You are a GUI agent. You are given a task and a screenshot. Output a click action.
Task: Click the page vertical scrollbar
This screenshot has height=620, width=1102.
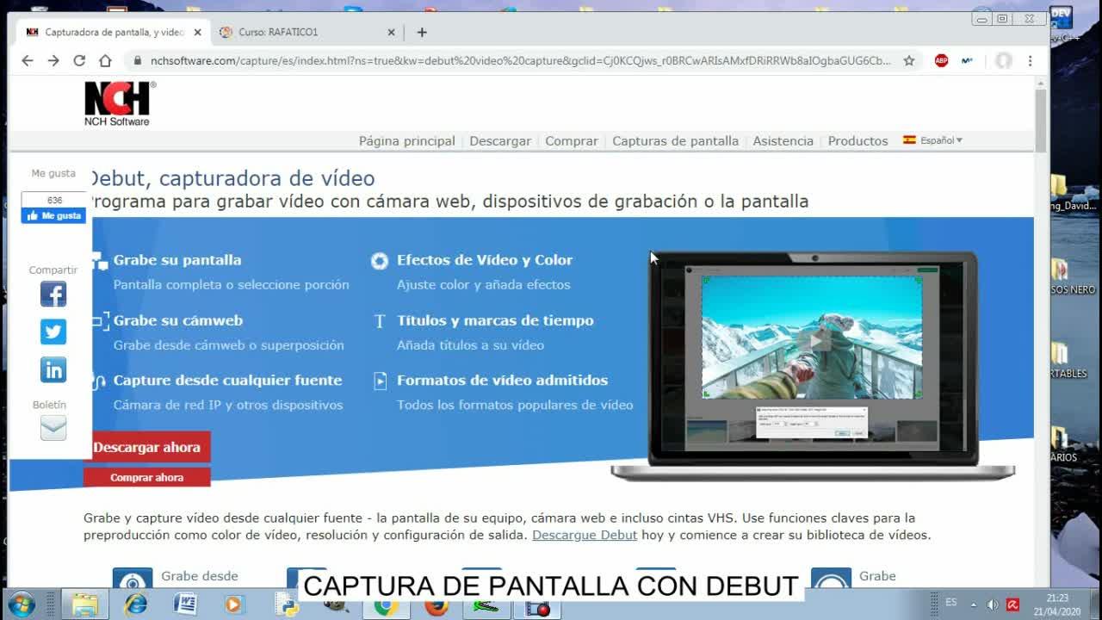(x=1041, y=121)
